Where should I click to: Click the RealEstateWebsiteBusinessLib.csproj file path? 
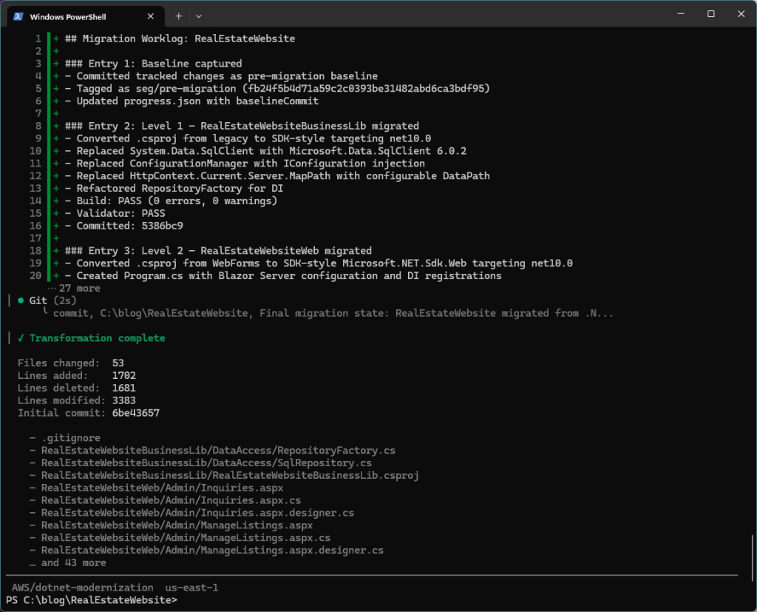tap(231, 476)
